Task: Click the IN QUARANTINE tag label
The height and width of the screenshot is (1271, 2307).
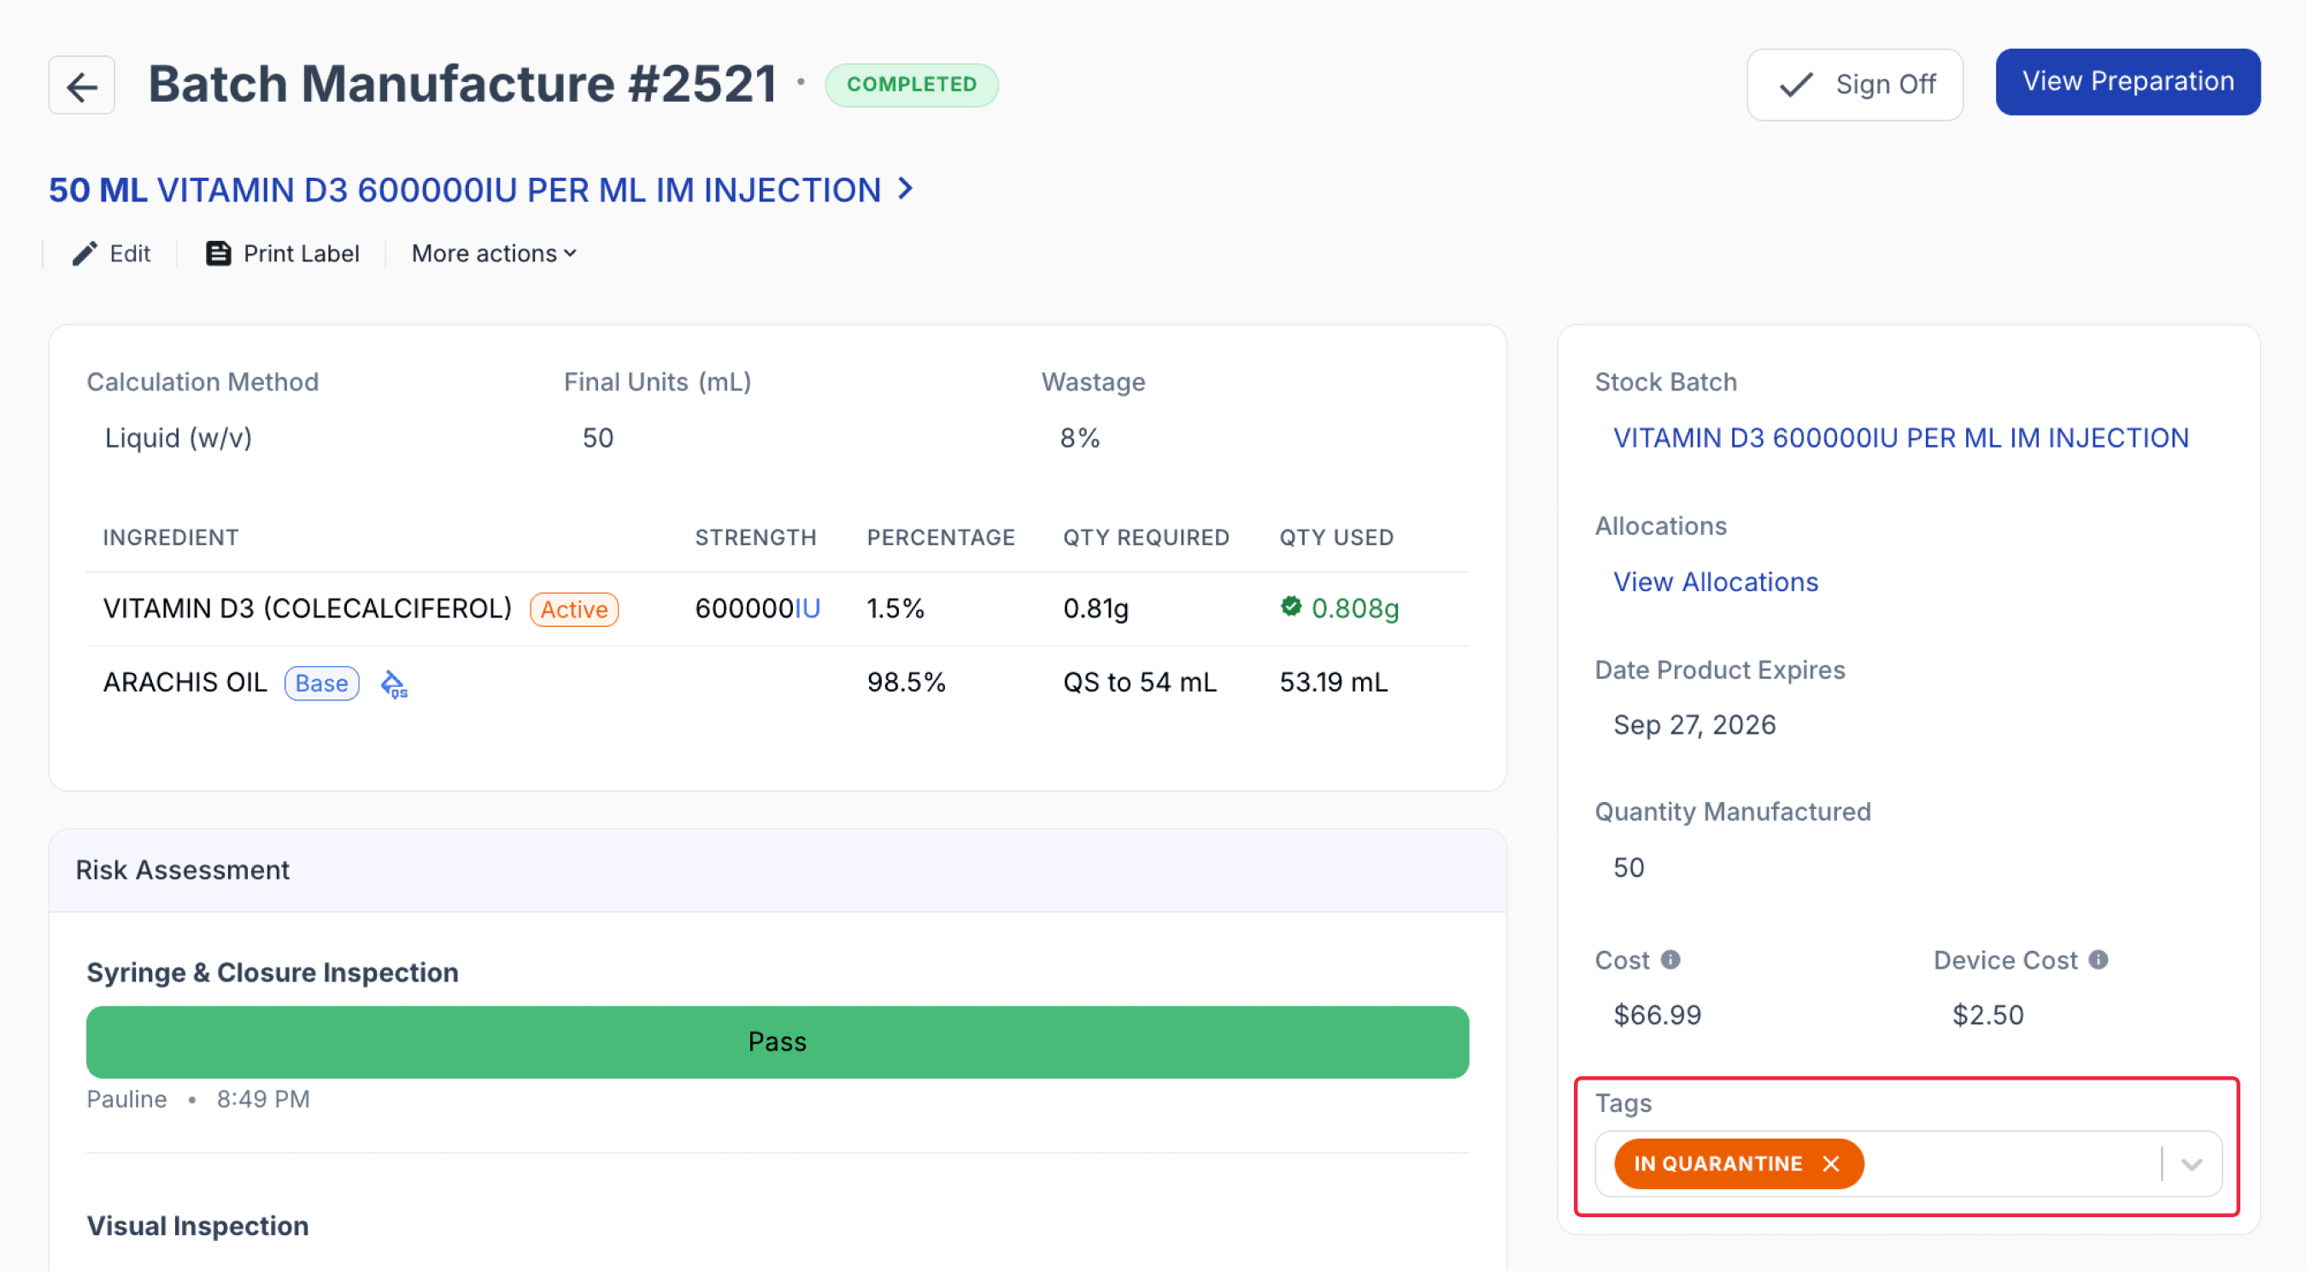Action: [1717, 1163]
